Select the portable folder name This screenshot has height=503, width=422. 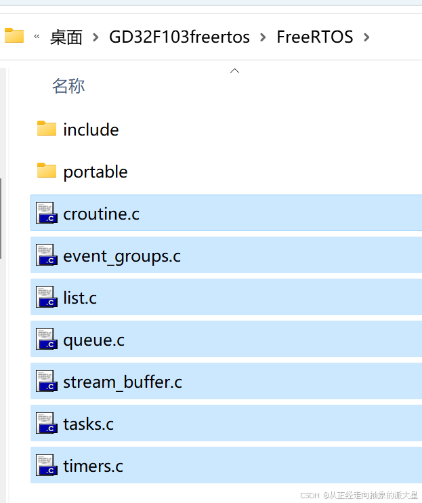[x=96, y=172]
